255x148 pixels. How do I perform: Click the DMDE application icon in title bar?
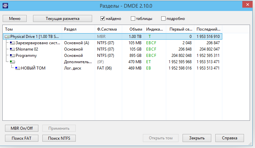coord(5,6)
